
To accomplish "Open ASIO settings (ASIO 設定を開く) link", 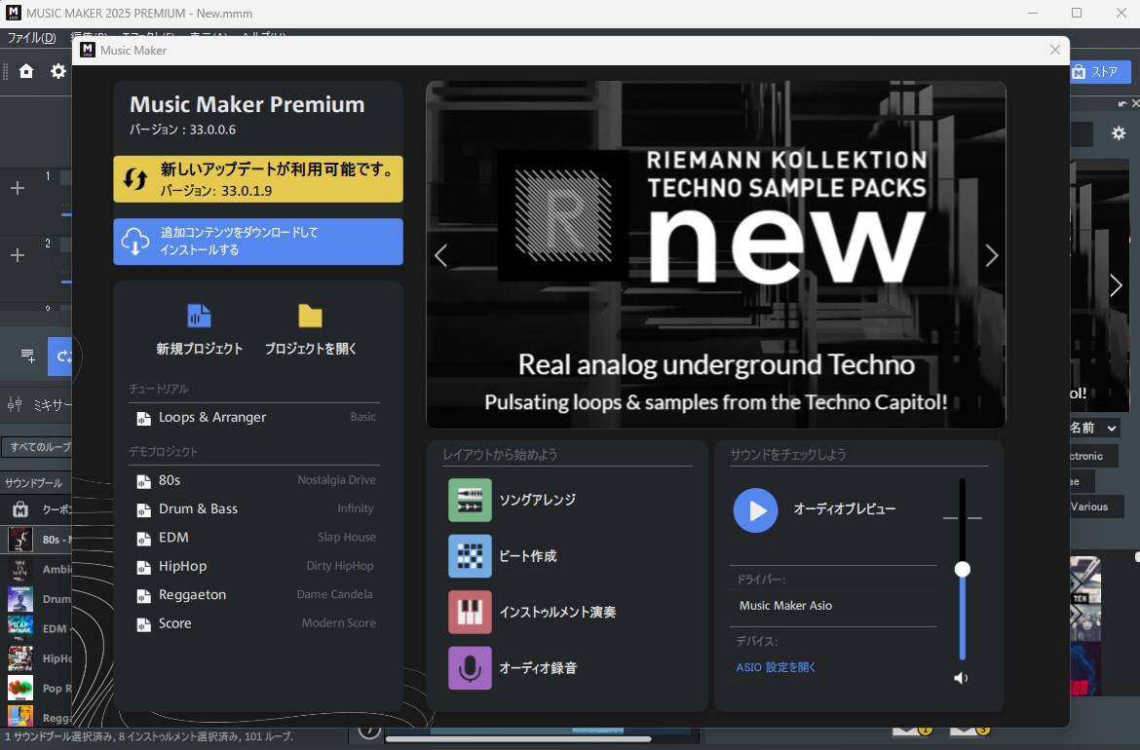I will (776, 667).
